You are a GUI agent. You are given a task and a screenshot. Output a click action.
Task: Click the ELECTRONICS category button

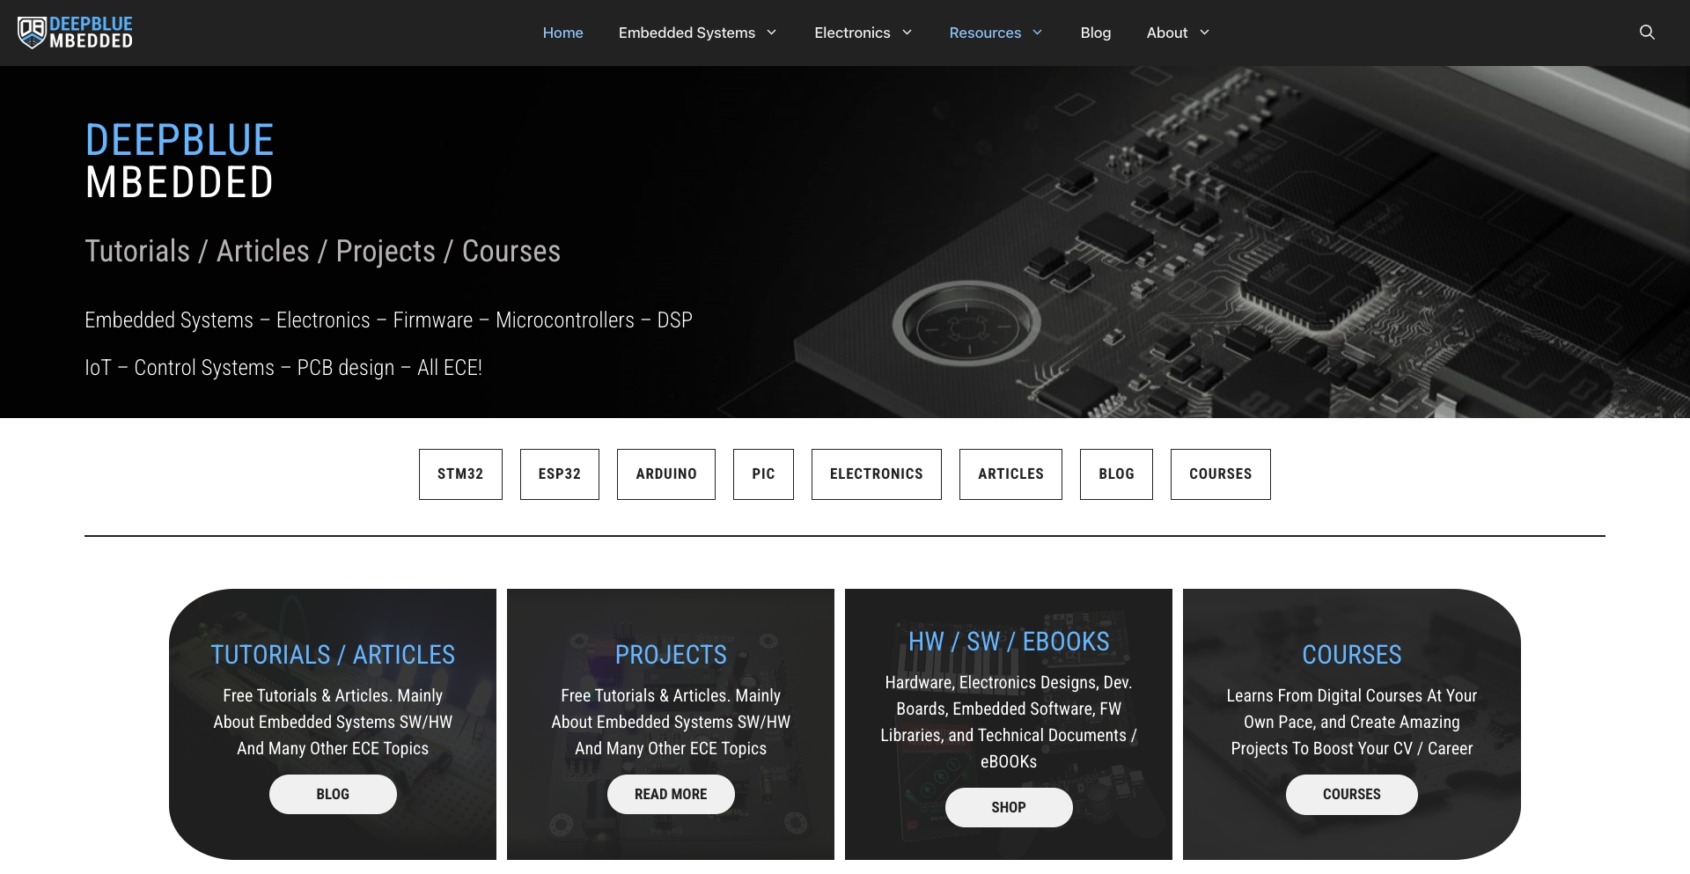click(876, 474)
